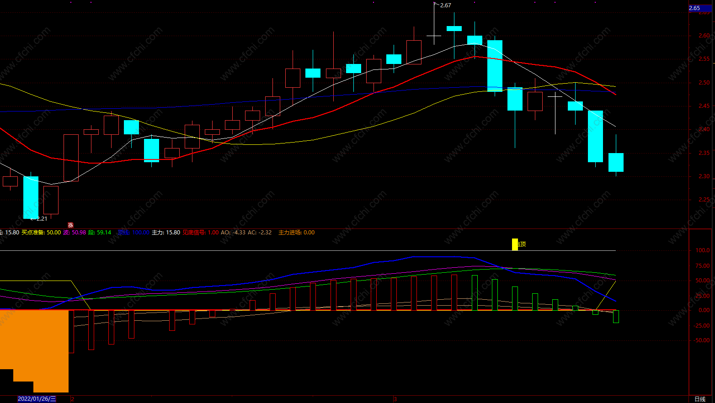The width and height of the screenshot is (715, 403).
Task: Select the AC: -2.32 indicator value
Action: point(260,233)
